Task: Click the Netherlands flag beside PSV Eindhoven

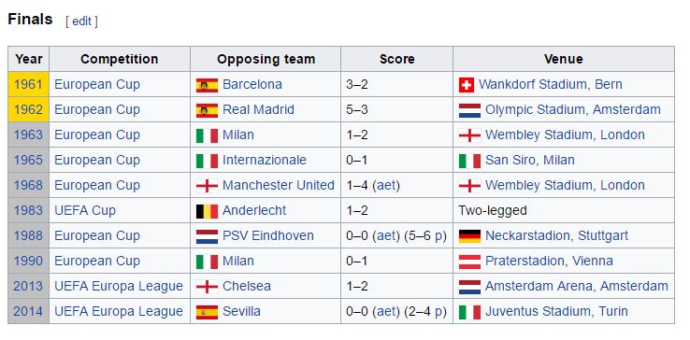Action: pyautogui.click(x=207, y=236)
